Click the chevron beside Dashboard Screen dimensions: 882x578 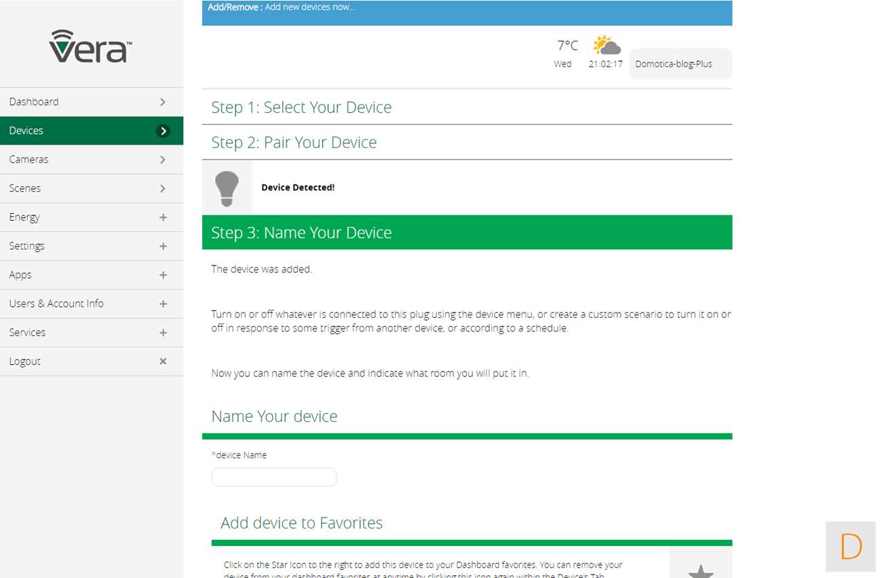(x=163, y=102)
